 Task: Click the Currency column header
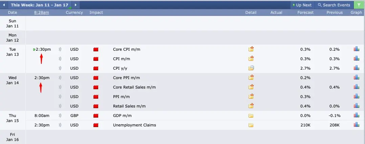pyautogui.click(x=74, y=13)
